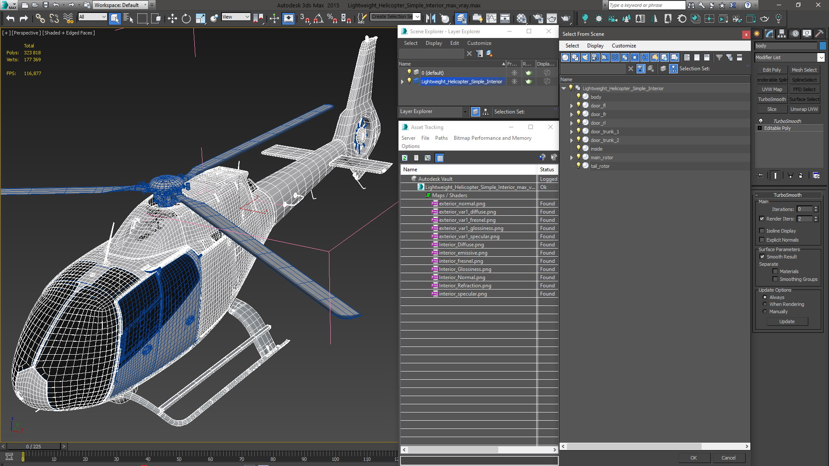This screenshot has width=829, height=466.
Task: Select tail_rotor in Select From Scene list
Action: 600,166
